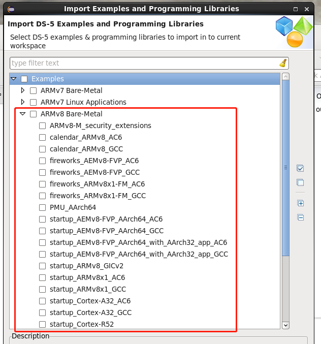Select PMU_AArch64 row text

[x=73, y=207]
